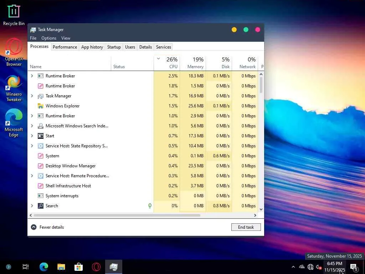Expand the first Runtime Broker process

tap(32, 76)
